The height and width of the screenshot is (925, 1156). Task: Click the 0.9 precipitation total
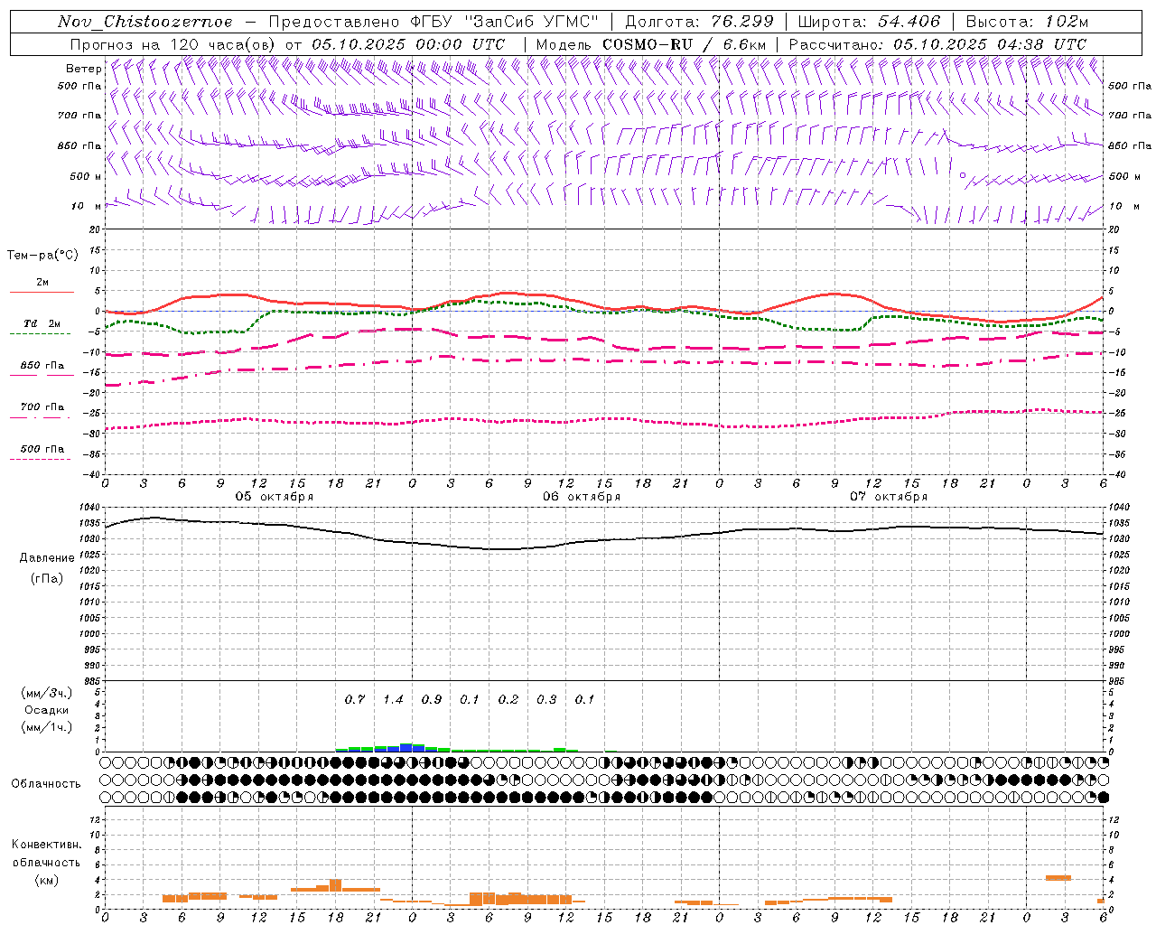(x=432, y=699)
